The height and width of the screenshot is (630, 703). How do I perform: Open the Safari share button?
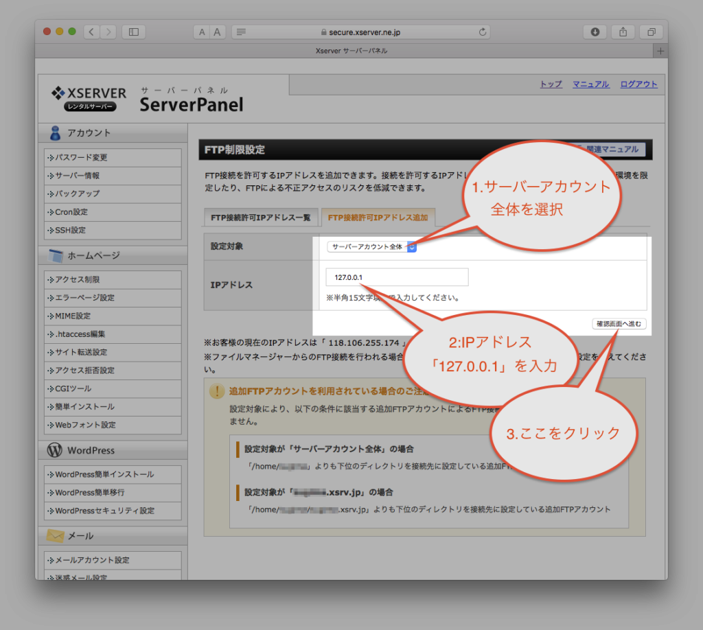pyautogui.click(x=623, y=32)
